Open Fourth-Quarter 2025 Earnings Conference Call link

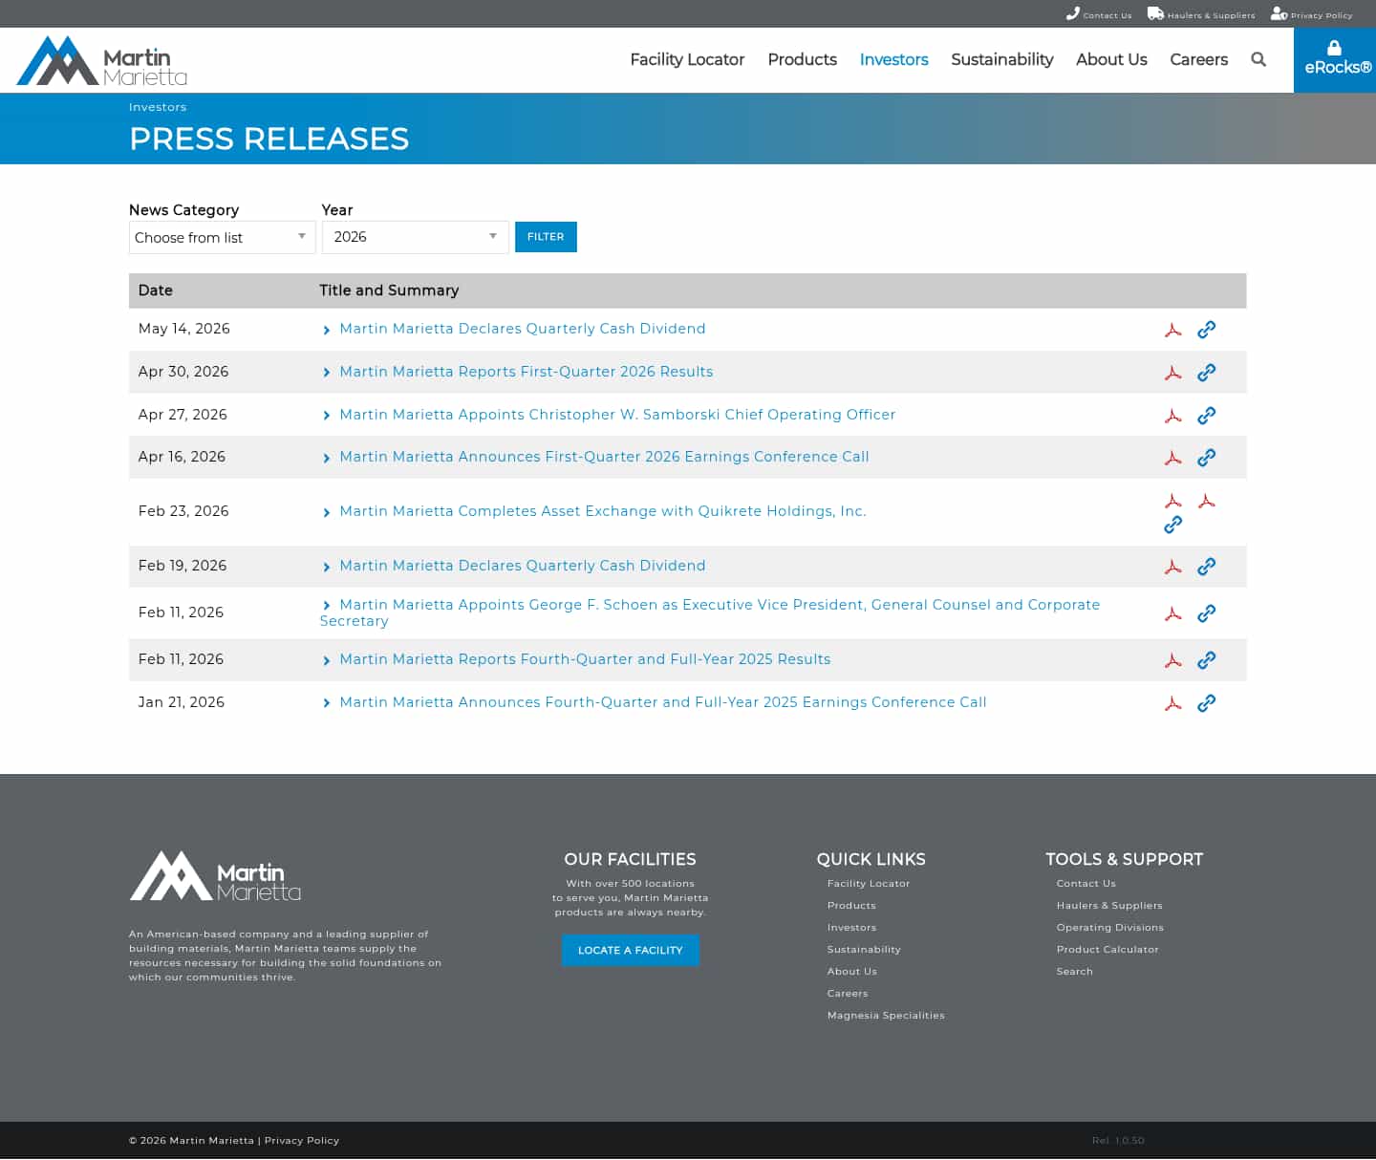[663, 702]
